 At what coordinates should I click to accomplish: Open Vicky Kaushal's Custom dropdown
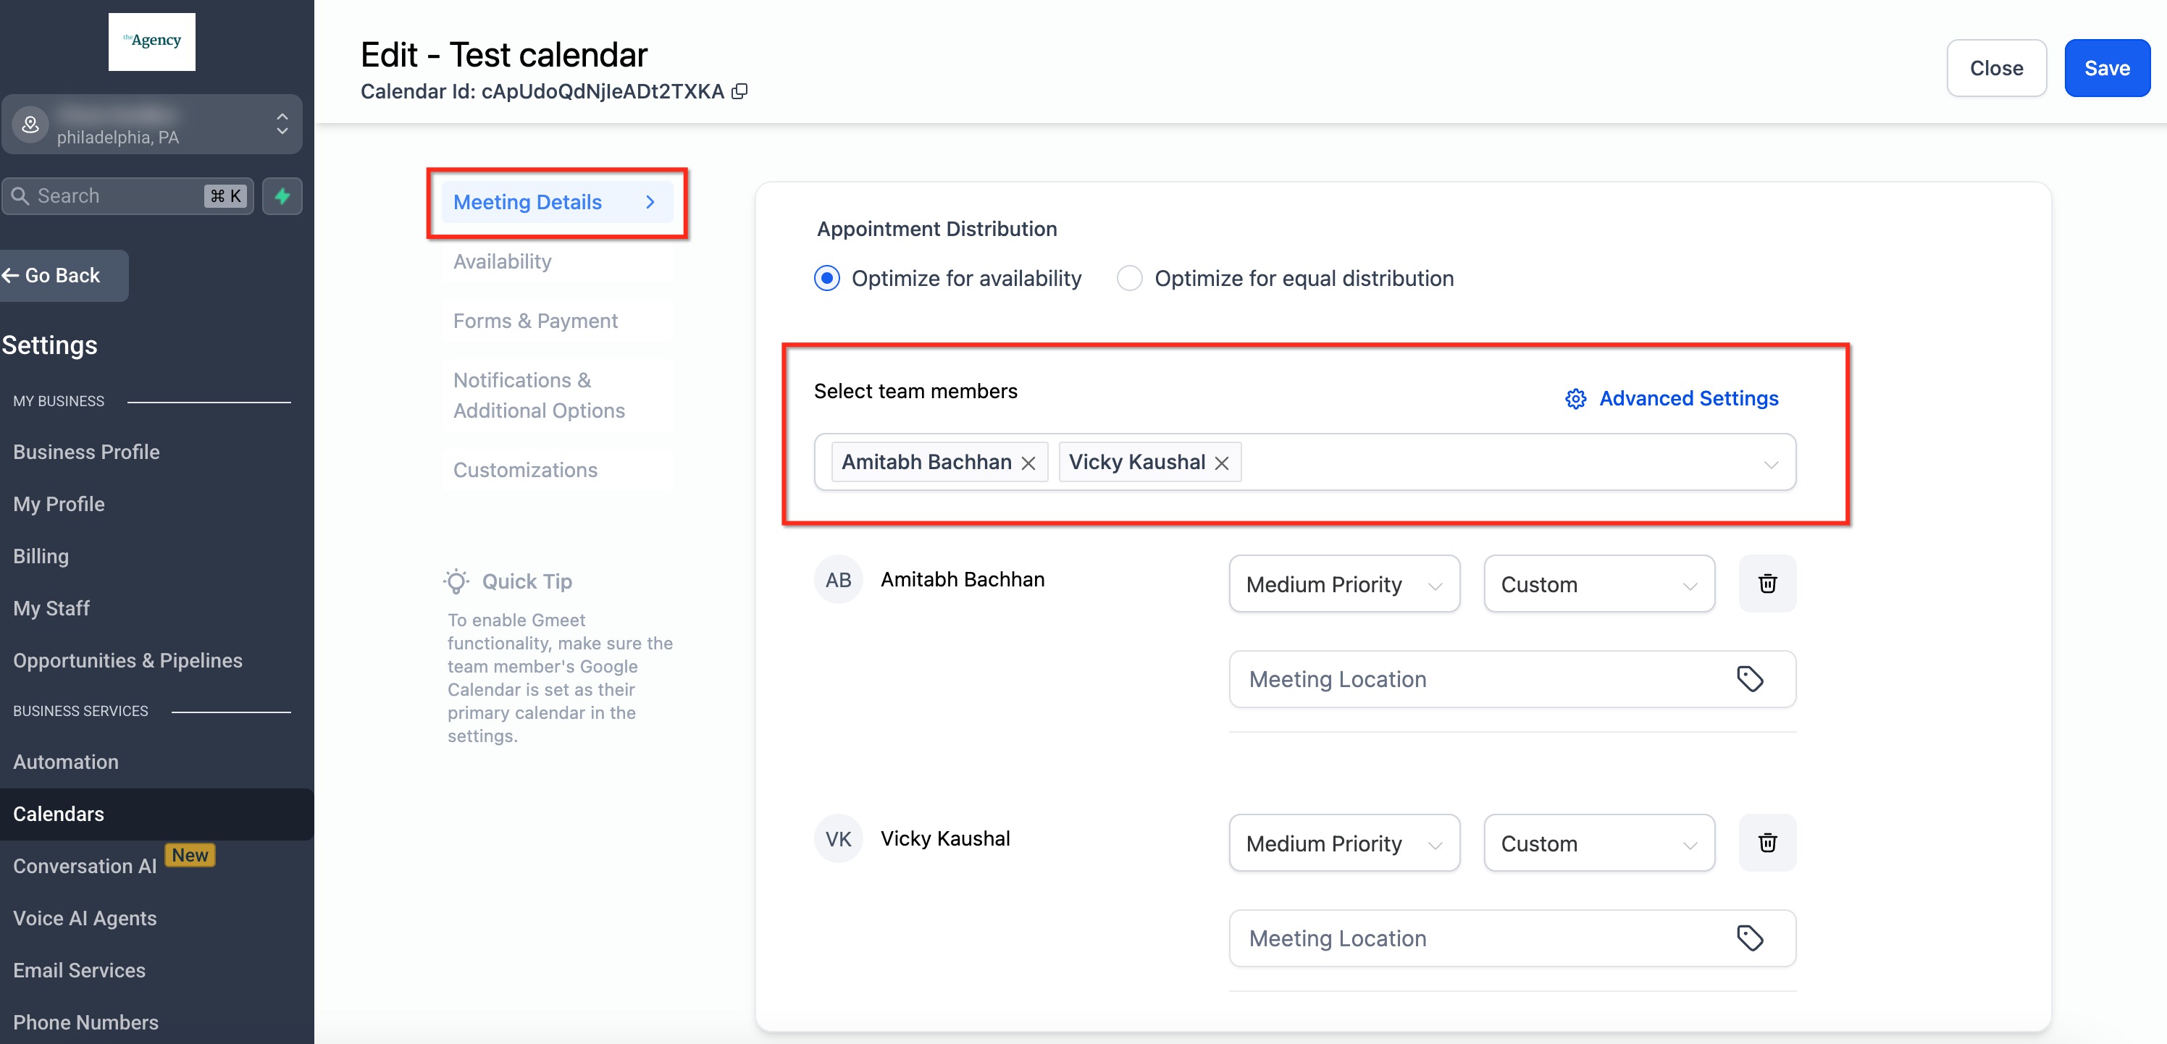tap(1598, 843)
